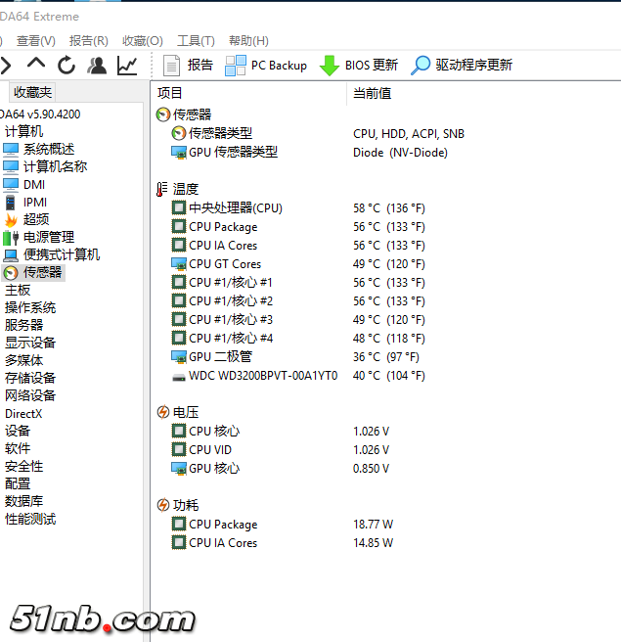Open the 查看(V) menu

pyautogui.click(x=35, y=40)
